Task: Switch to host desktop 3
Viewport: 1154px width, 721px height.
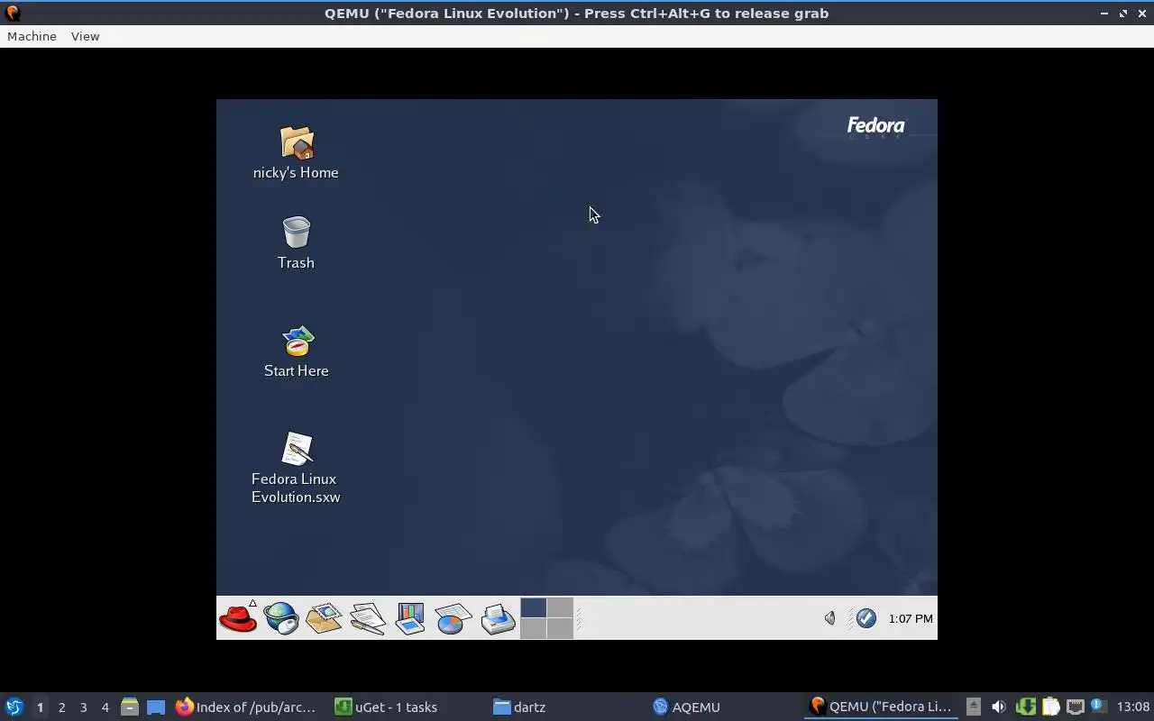Action: pyautogui.click(x=83, y=707)
